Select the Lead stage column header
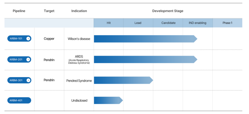249x114 pixels. click(138, 23)
